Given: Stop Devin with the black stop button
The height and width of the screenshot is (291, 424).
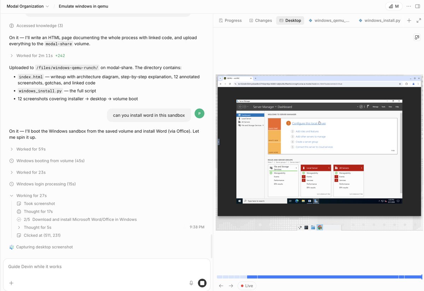Looking at the screenshot, I should tap(202, 283).
